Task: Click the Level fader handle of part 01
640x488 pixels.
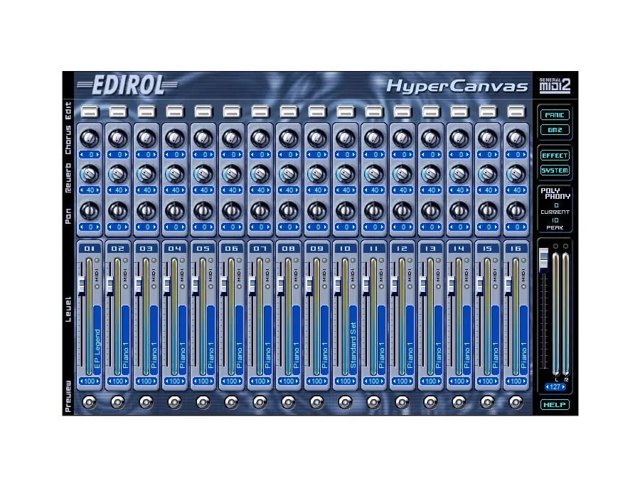Action: (81, 285)
